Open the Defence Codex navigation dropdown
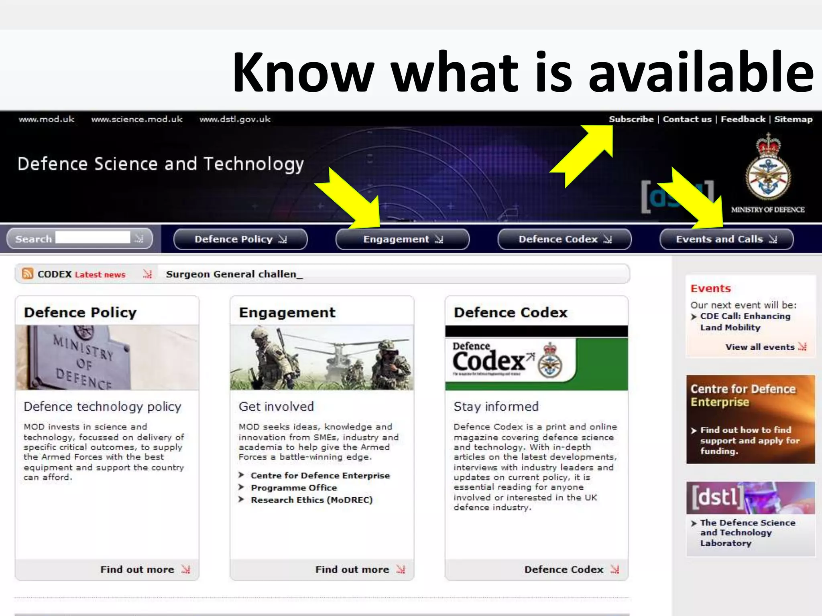The image size is (822, 616). 564,239
